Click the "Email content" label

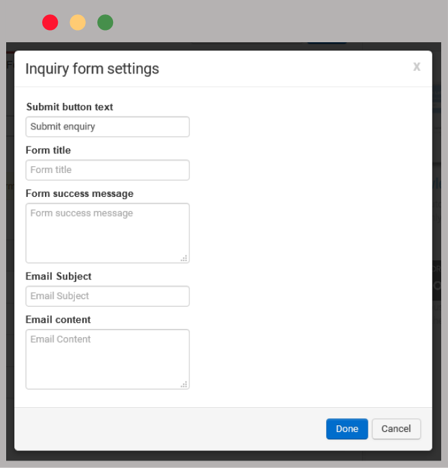click(59, 319)
